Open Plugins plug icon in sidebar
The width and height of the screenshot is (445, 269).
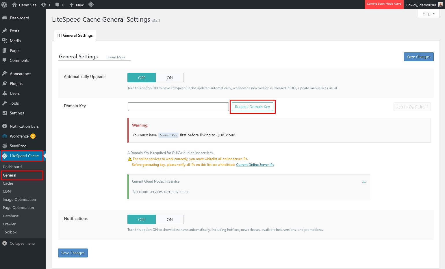[5, 84]
